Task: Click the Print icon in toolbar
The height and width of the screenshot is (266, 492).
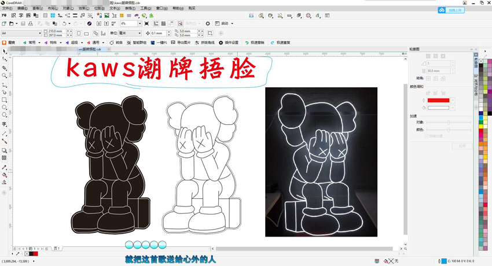Action: pyautogui.click(x=31, y=24)
